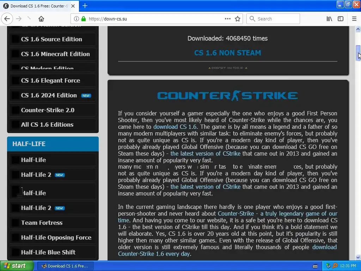Click the scrollbar down arrow
This screenshot has width=361, height=271.
358,257
